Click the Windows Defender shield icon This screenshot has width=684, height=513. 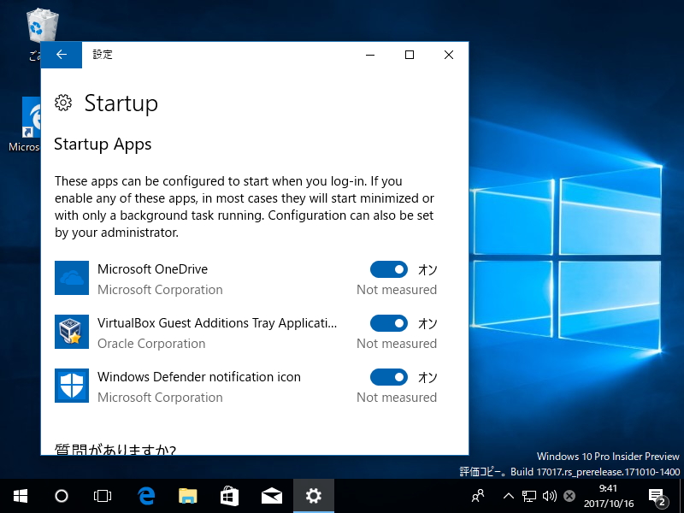(x=72, y=386)
